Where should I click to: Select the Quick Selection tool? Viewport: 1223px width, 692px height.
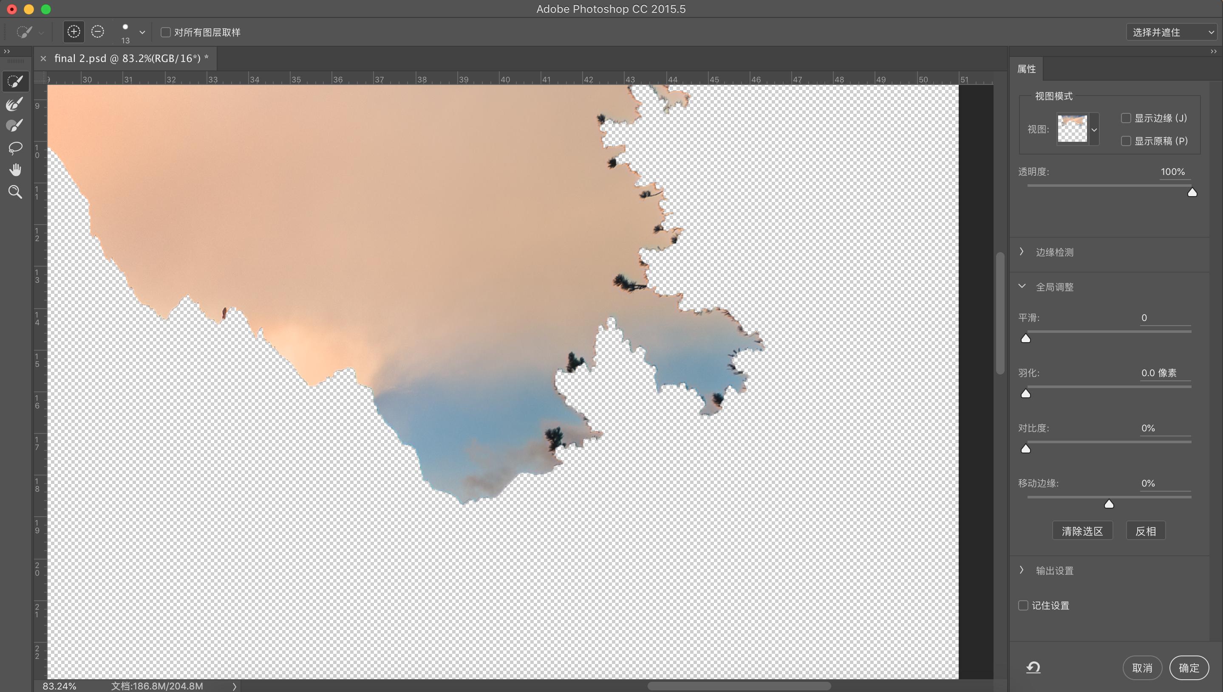pyautogui.click(x=15, y=82)
